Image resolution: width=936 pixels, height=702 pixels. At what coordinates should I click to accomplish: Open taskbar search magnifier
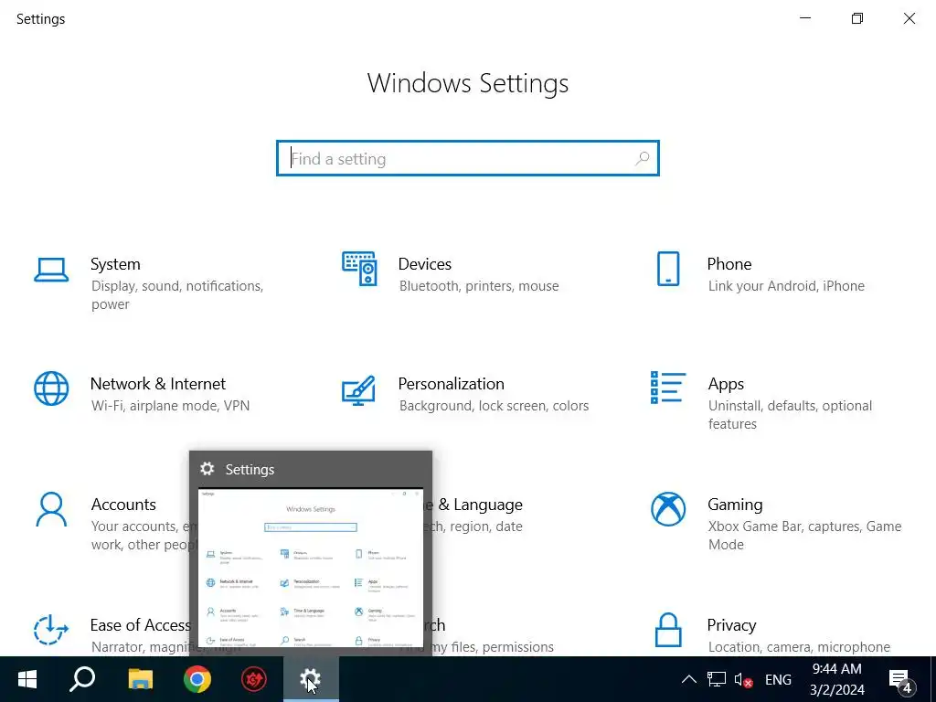82,679
